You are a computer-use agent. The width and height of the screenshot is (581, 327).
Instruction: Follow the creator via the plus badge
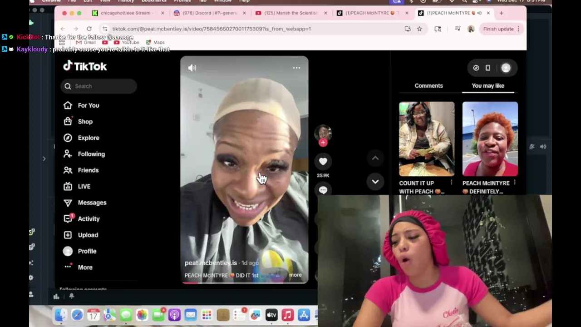click(323, 143)
